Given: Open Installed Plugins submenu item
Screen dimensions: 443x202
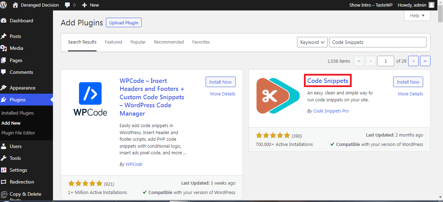Looking at the screenshot, I should pos(17,113).
